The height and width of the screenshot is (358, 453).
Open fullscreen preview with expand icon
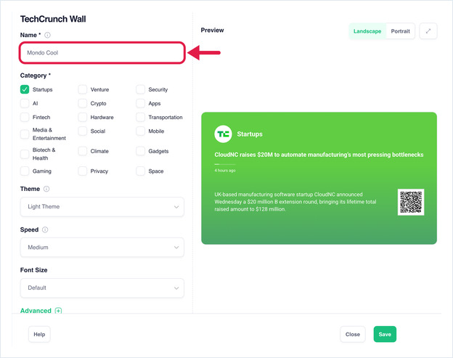tap(428, 31)
